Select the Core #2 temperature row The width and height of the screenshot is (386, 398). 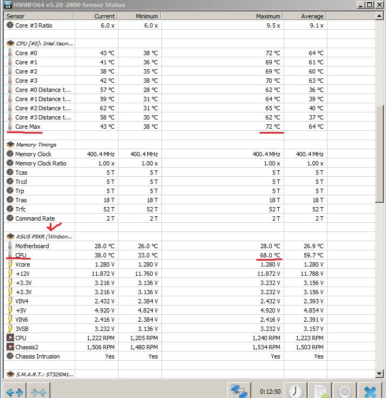tap(189, 71)
